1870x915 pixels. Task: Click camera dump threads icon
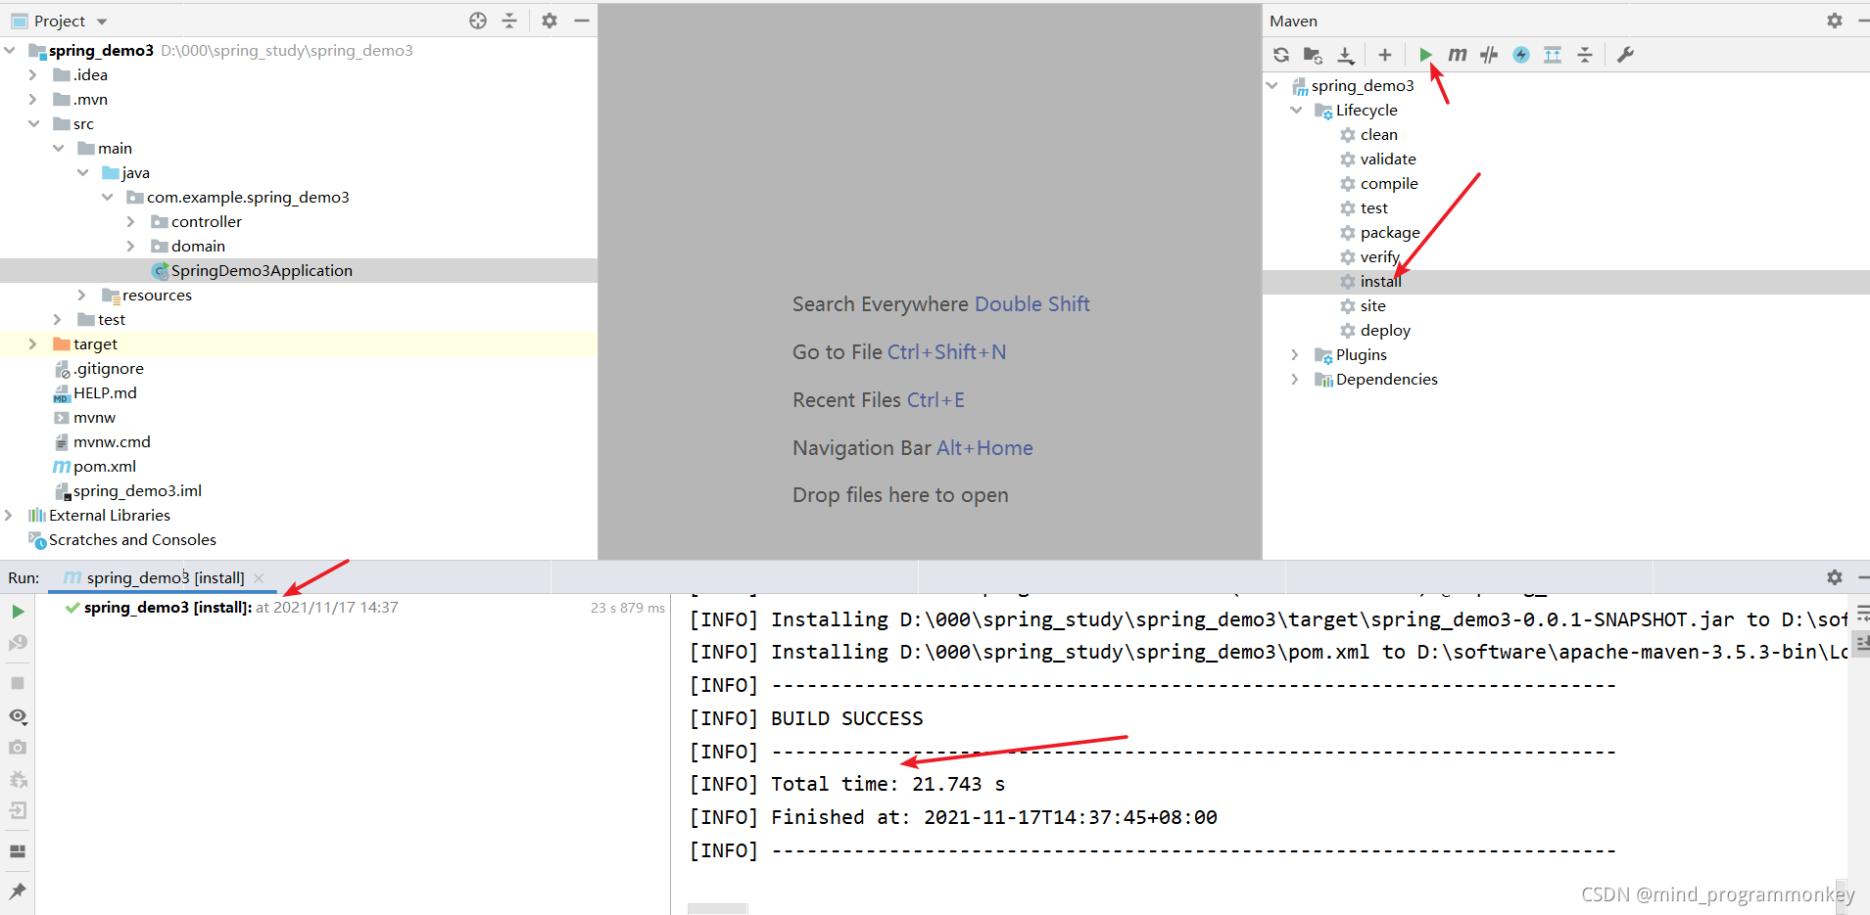tap(18, 748)
